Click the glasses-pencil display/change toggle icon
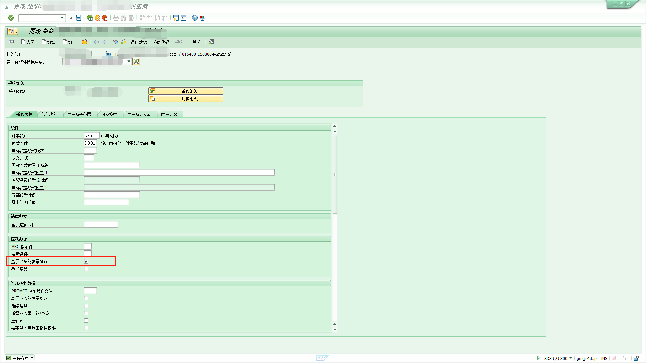 (x=116, y=42)
